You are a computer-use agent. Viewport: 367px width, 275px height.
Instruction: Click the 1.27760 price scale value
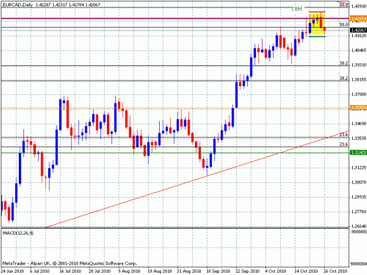[x=359, y=212]
